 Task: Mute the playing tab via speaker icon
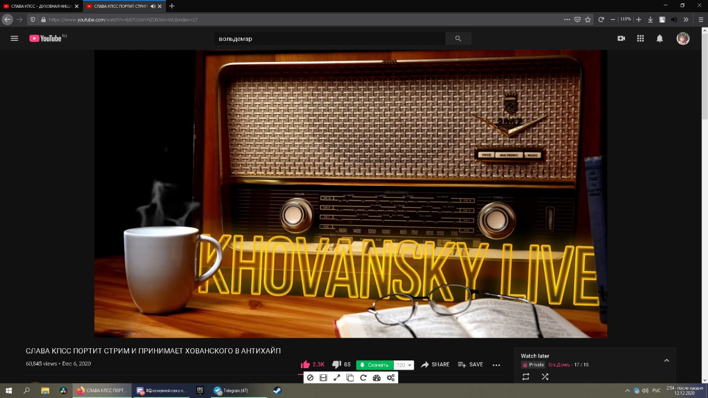[153, 6]
